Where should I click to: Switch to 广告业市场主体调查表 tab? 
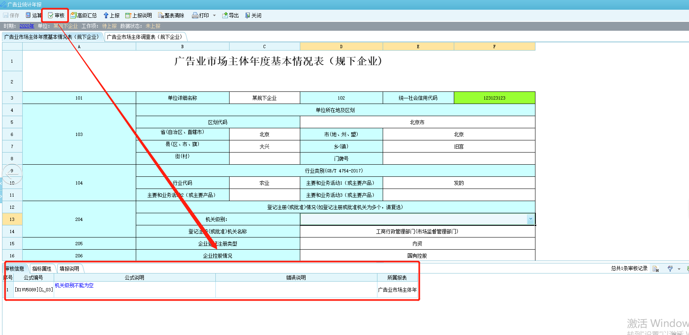pos(144,37)
